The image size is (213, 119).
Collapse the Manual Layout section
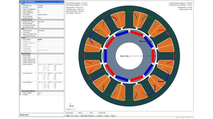(x=20, y=54)
